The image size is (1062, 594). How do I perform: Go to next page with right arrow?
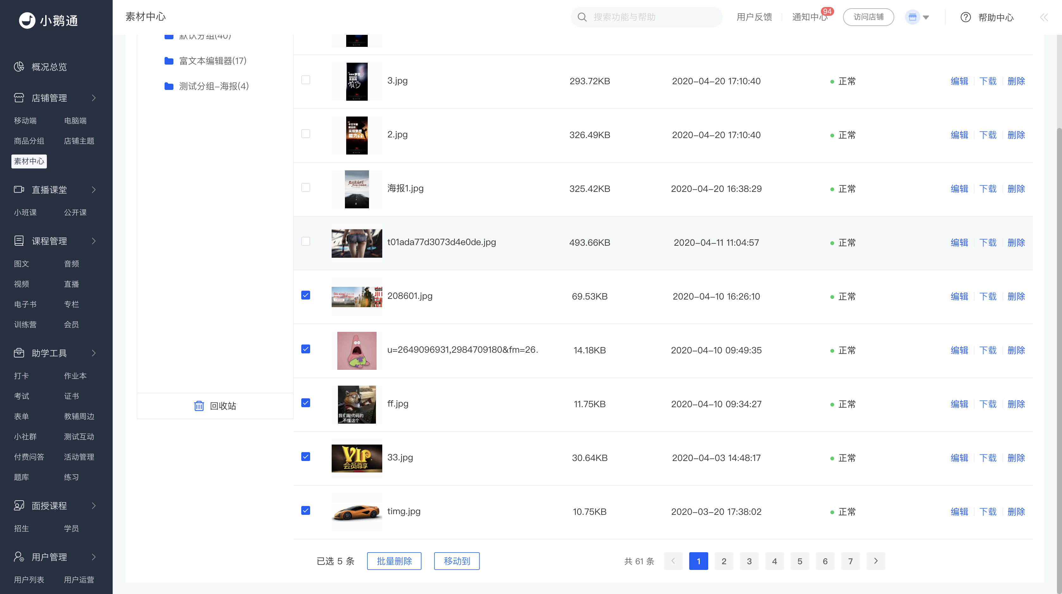click(876, 561)
